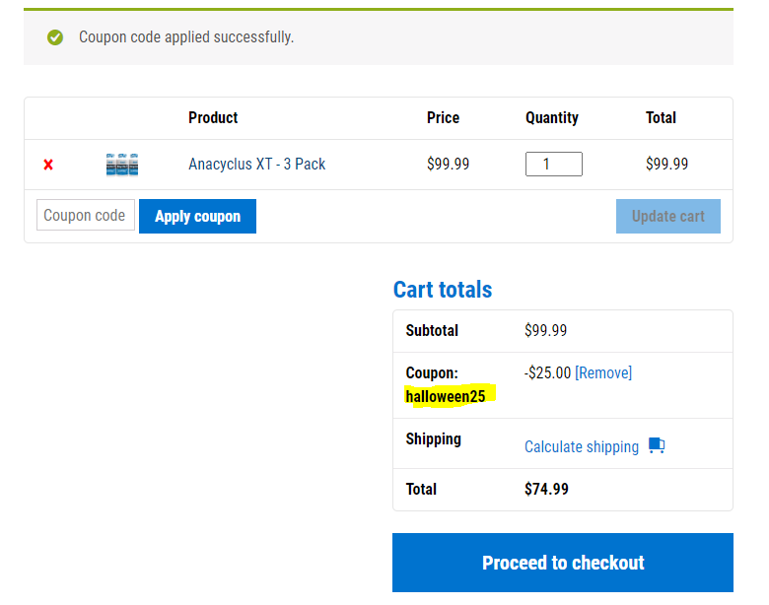Click the $74.99 order total amount
The image size is (769, 605).
(x=546, y=489)
